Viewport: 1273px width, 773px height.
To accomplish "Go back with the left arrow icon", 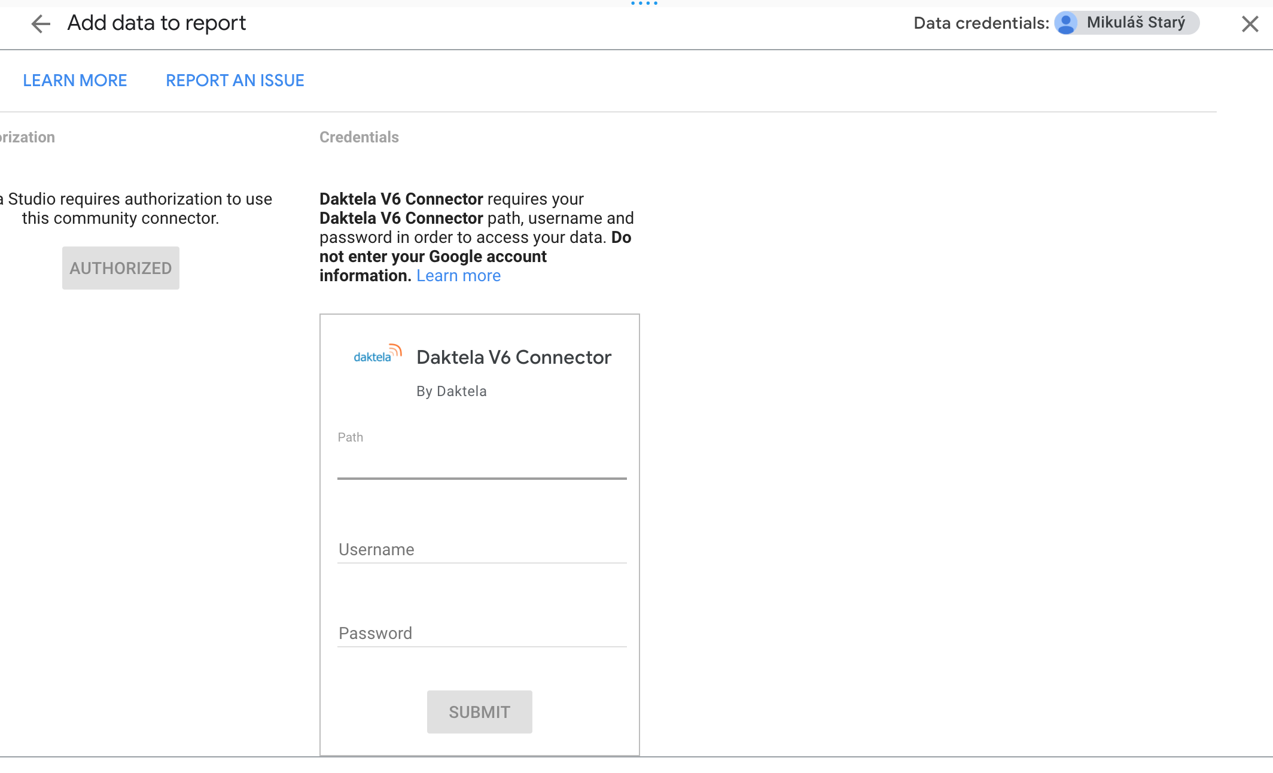I will coord(41,24).
